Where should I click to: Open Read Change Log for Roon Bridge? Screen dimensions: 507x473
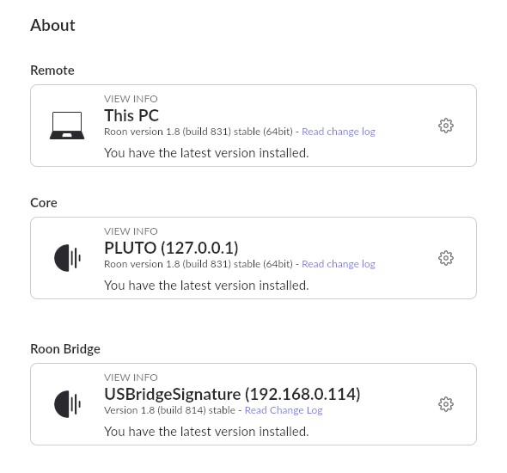pyautogui.click(x=284, y=410)
